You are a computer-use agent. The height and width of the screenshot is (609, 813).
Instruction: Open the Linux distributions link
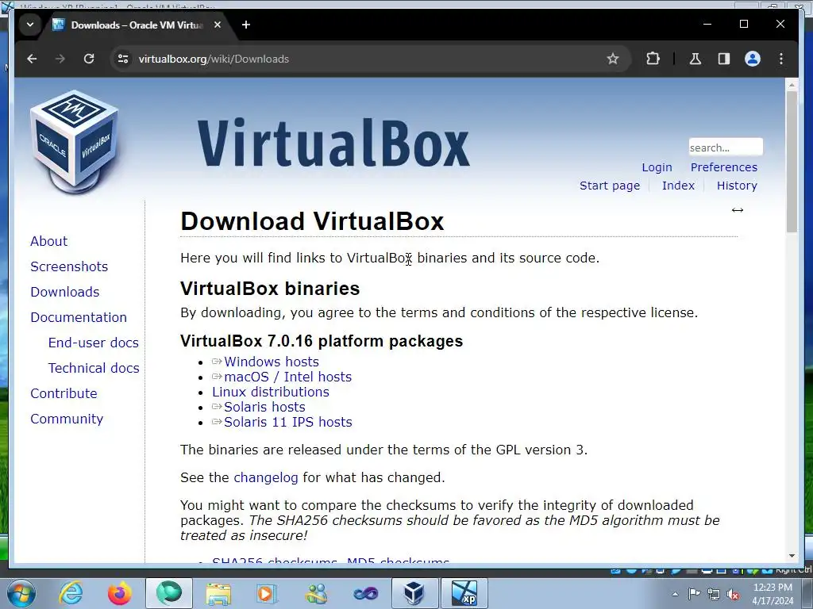[271, 392]
